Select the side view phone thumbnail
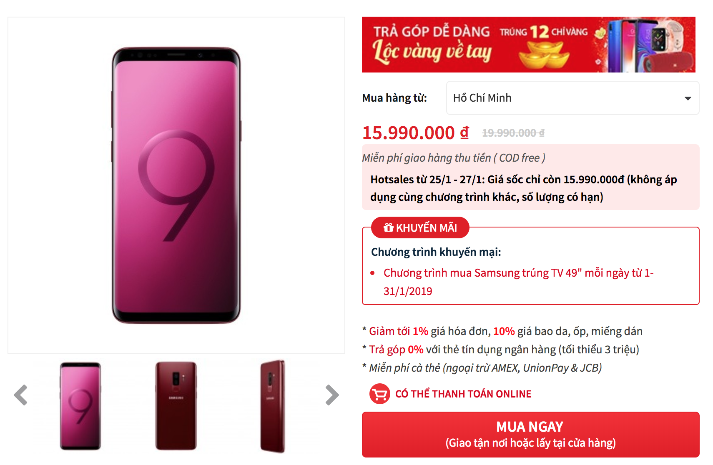Screen dimensions: 713x465 [272, 406]
